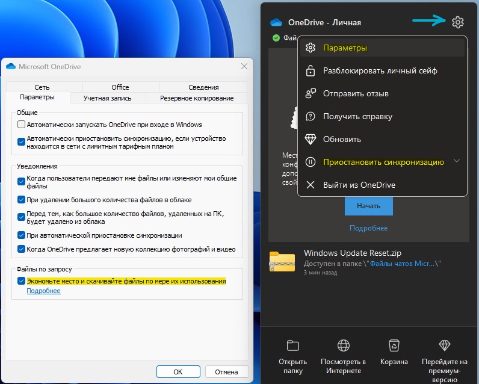Open Подробнее link under Начать button

(x=368, y=228)
